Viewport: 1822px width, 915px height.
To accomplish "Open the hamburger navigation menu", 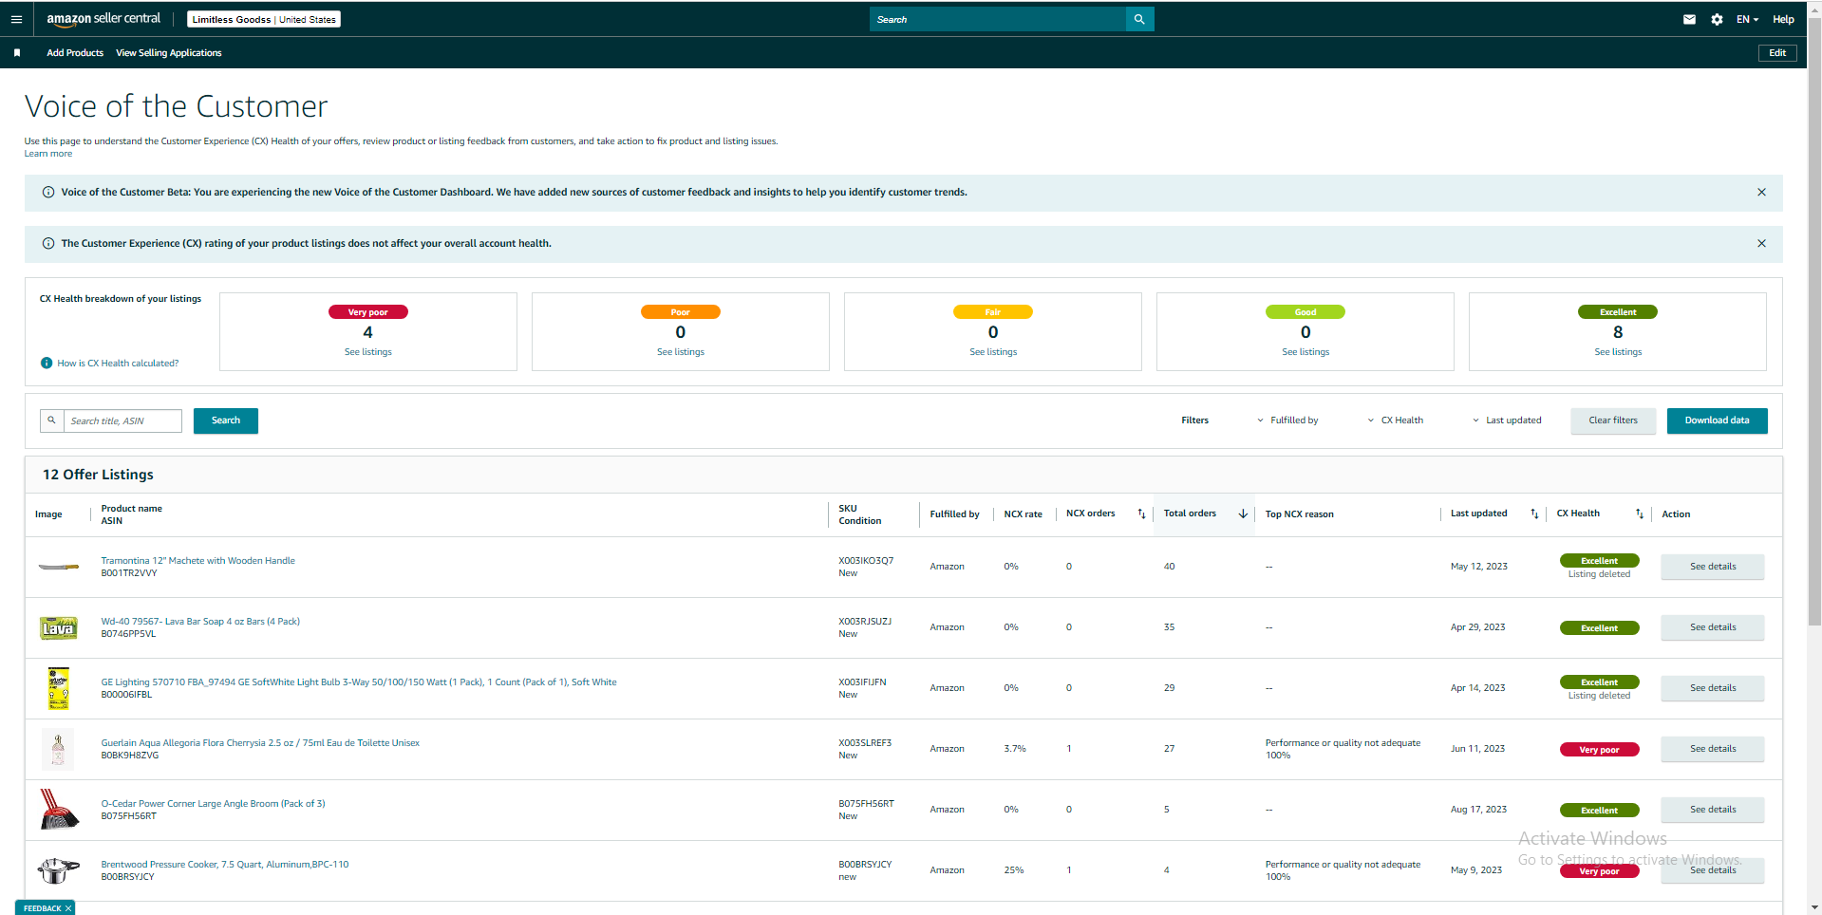I will 16,19.
